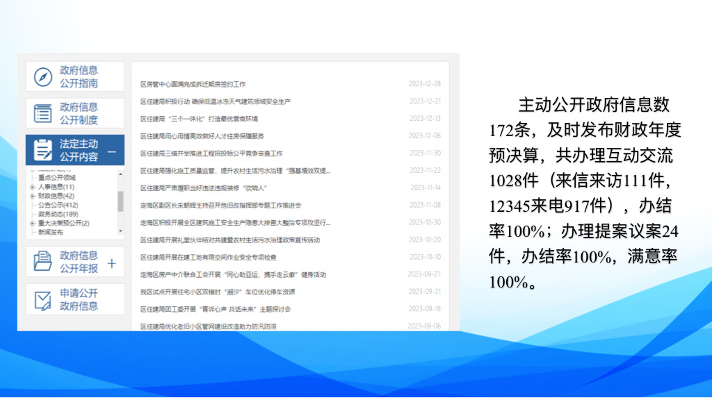The width and height of the screenshot is (712, 400).
Task: Select 公告公示(412) in the tree
Action: click(58, 205)
